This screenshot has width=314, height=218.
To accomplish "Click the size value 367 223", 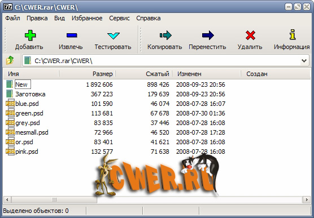I will click(102, 94).
